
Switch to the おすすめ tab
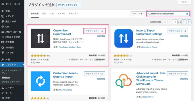(x=61, y=14)
